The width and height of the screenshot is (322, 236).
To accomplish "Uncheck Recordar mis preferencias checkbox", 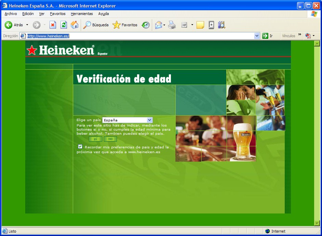I will click(x=80, y=147).
